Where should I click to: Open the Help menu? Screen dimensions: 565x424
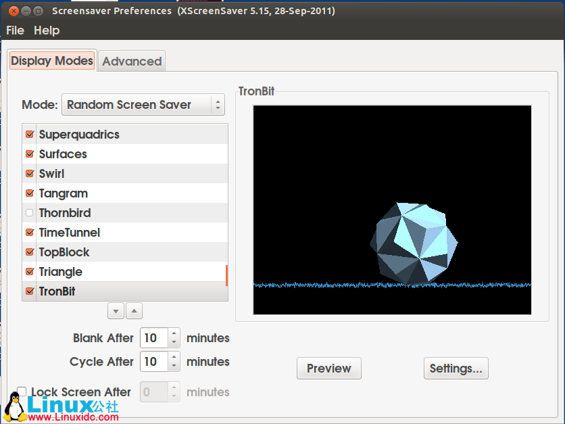click(x=47, y=30)
